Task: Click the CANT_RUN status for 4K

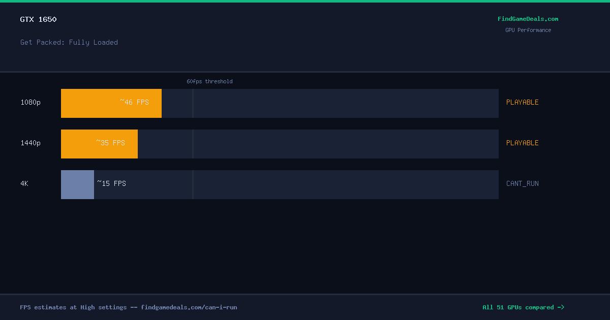Action: 523,183
